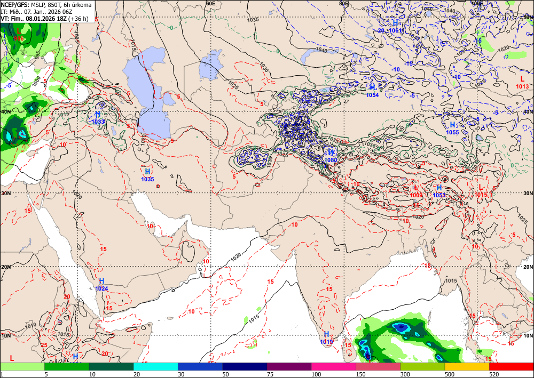Screen dimensions: 534x378
Task: Click the 80E longitude label
Action: (x=344, y=3)
